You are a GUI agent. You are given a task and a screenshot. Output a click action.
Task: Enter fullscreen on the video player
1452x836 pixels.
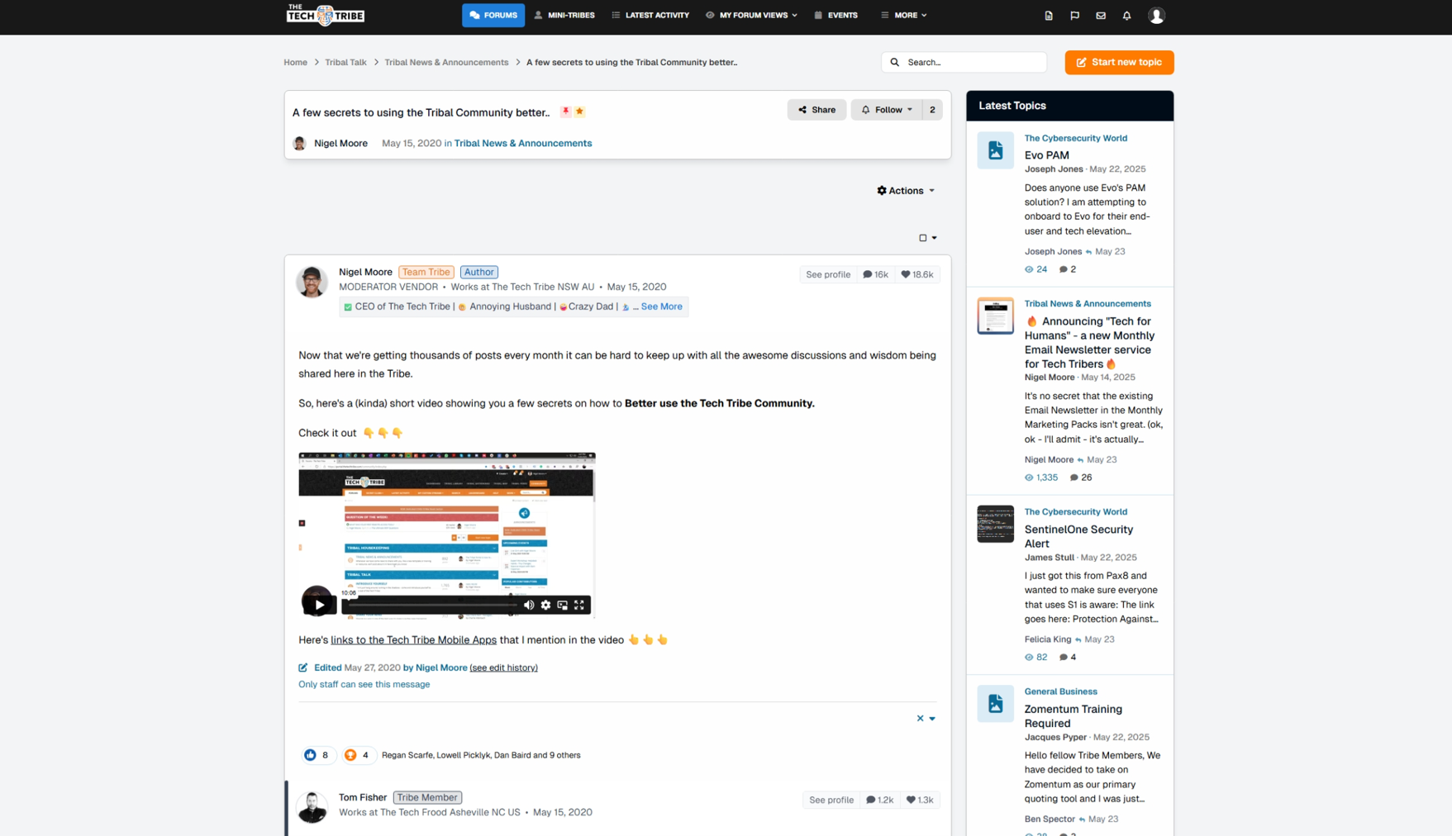point(579,605)
